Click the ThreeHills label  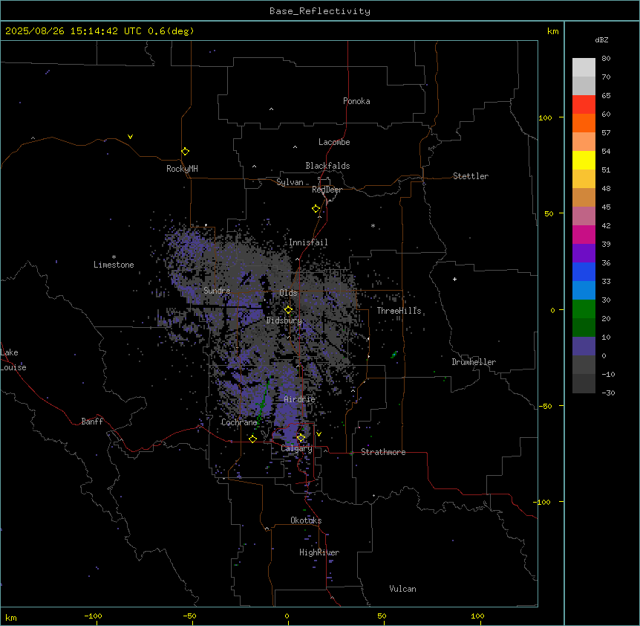click(399, 311)
